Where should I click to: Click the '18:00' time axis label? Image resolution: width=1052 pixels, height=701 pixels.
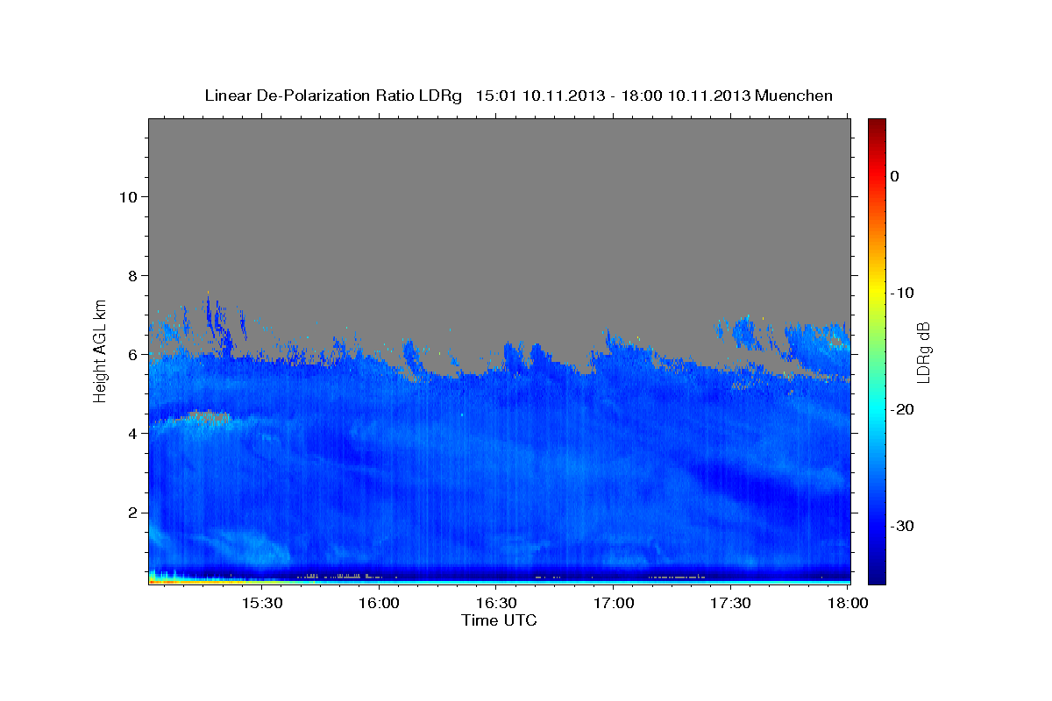click(848, 604)
